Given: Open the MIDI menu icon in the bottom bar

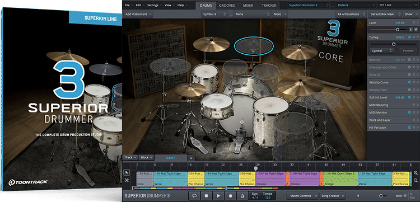Looking at the screenshot, I should 405,196.
